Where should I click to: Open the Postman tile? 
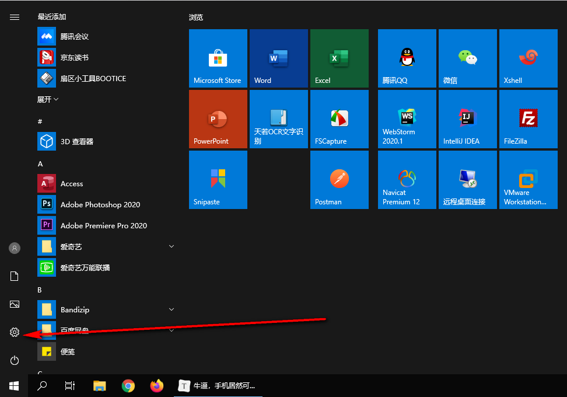click(x=339, y=180)
